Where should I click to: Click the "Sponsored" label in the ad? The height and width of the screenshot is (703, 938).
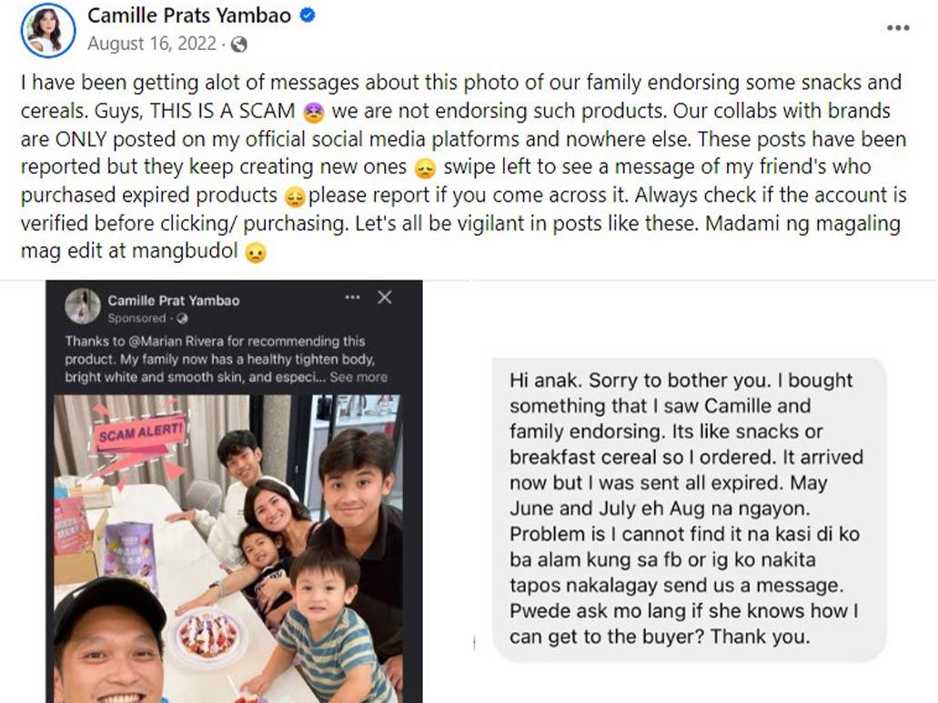136,318
